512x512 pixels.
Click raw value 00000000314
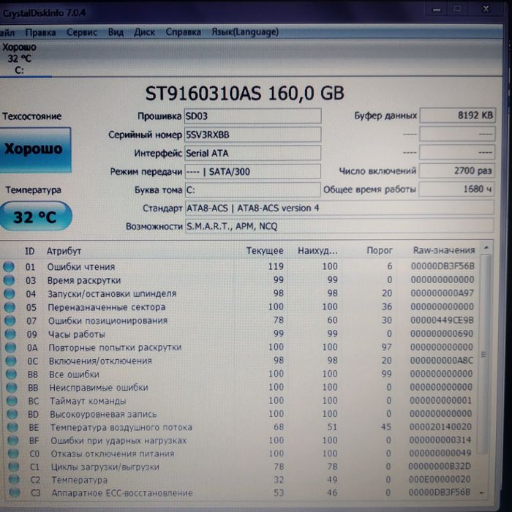coord(440,440)
